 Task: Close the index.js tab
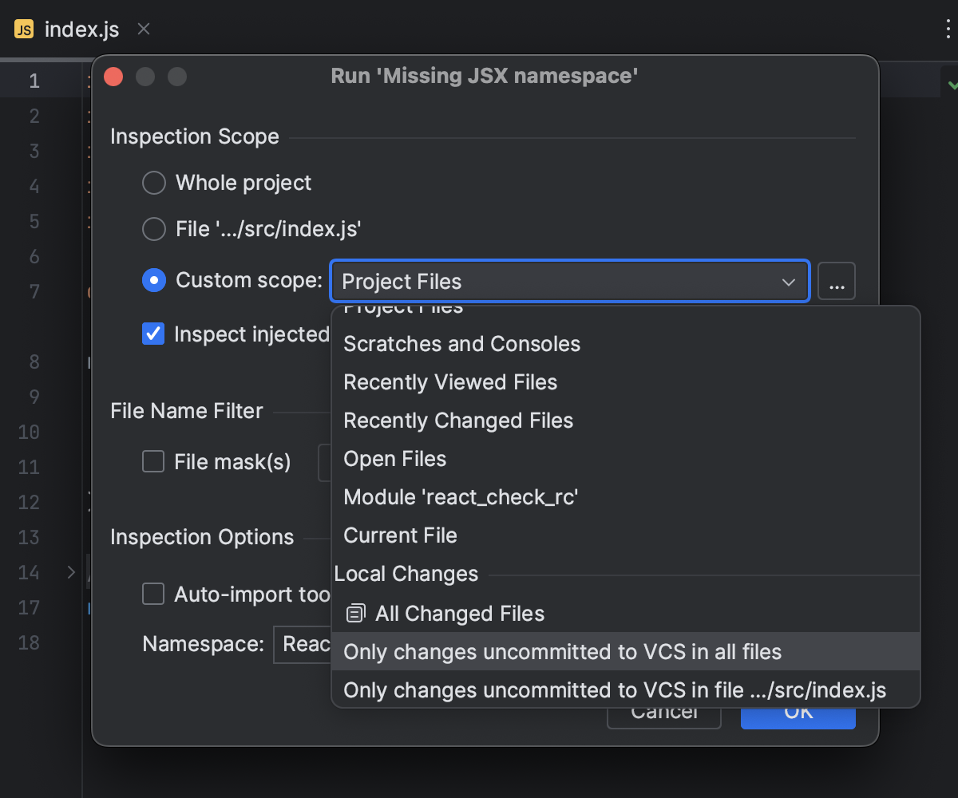pos(142,30)
